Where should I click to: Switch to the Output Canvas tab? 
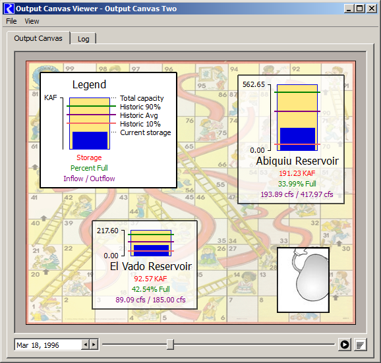[38, 38]
